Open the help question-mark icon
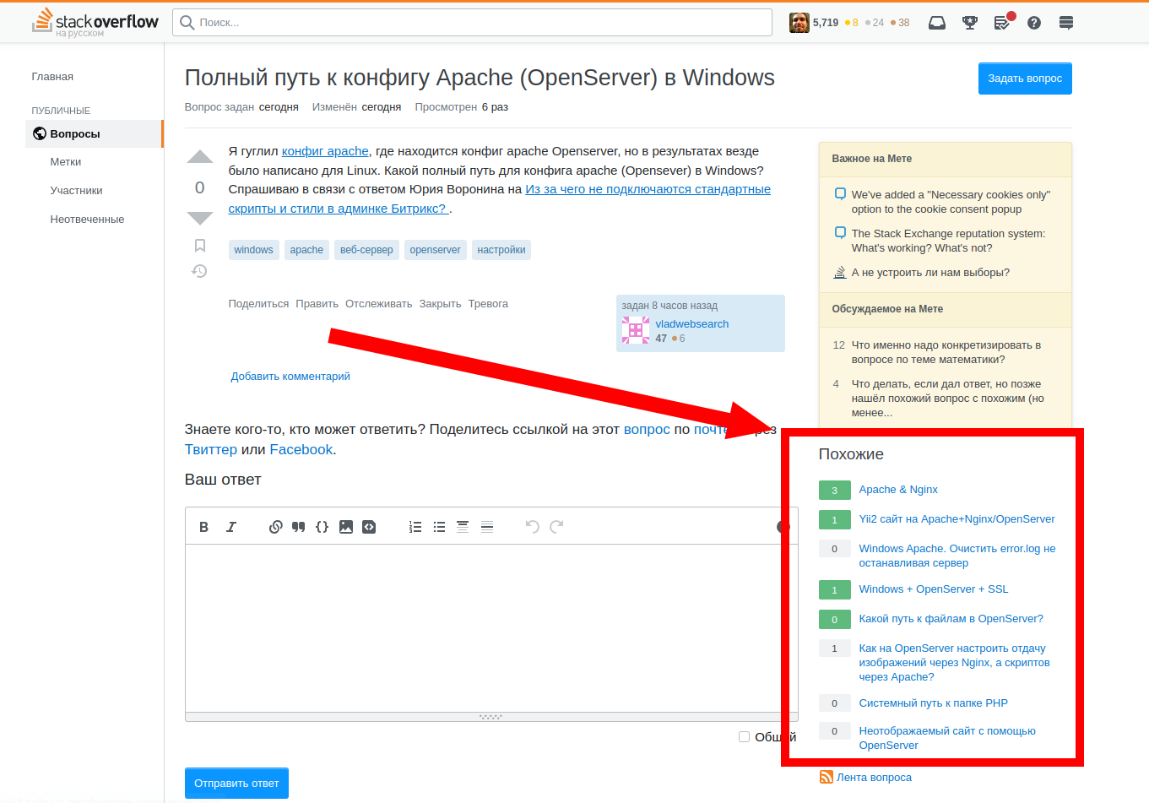The image size is (1149, 803). (x=1034, y=23)
